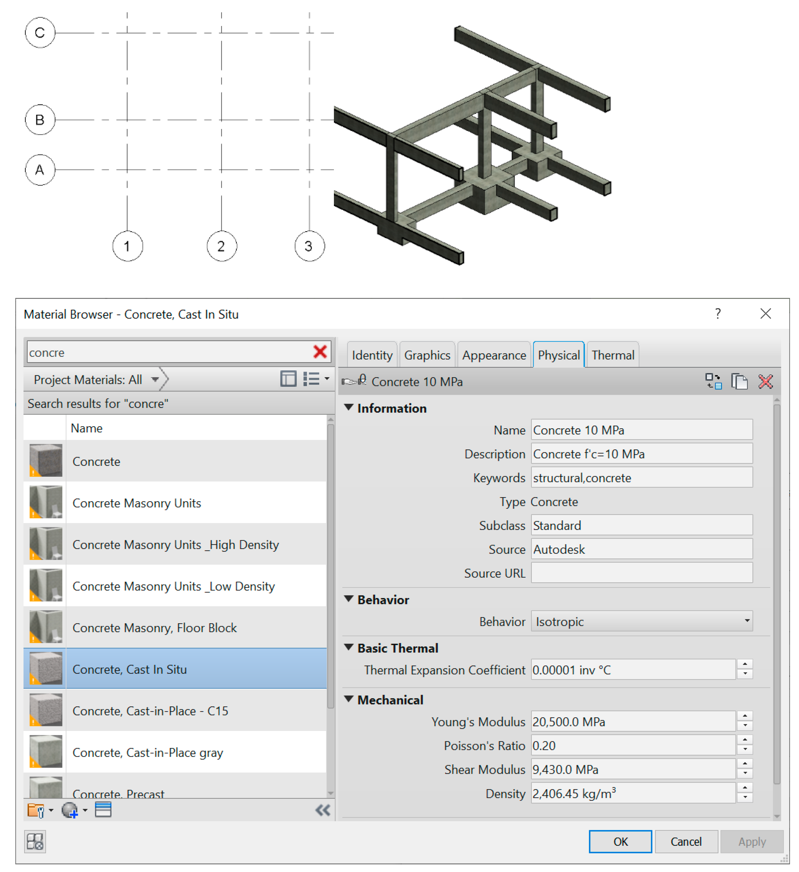
Task: Click the replace asset icon
Action: pos(713,382)
